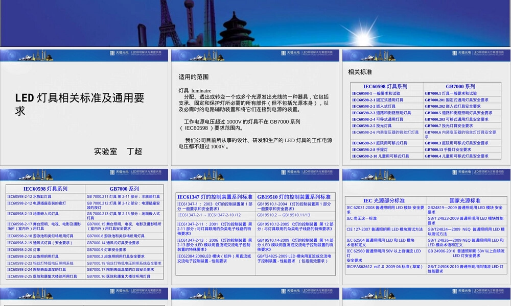Select cell 'GB7000.1 灯具一般要求和试验'

pos(462,93)
